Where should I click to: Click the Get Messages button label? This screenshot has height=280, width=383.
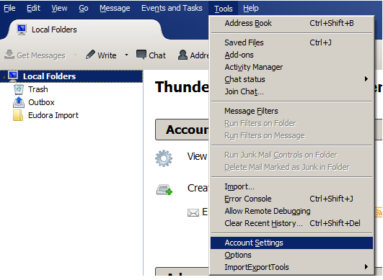[41, 55]
